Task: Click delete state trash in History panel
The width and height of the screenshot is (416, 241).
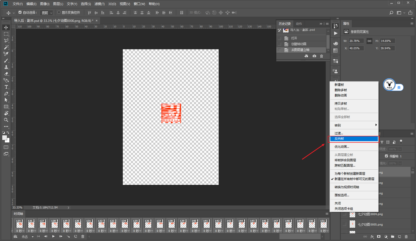Action: click(x=321, y=56)
